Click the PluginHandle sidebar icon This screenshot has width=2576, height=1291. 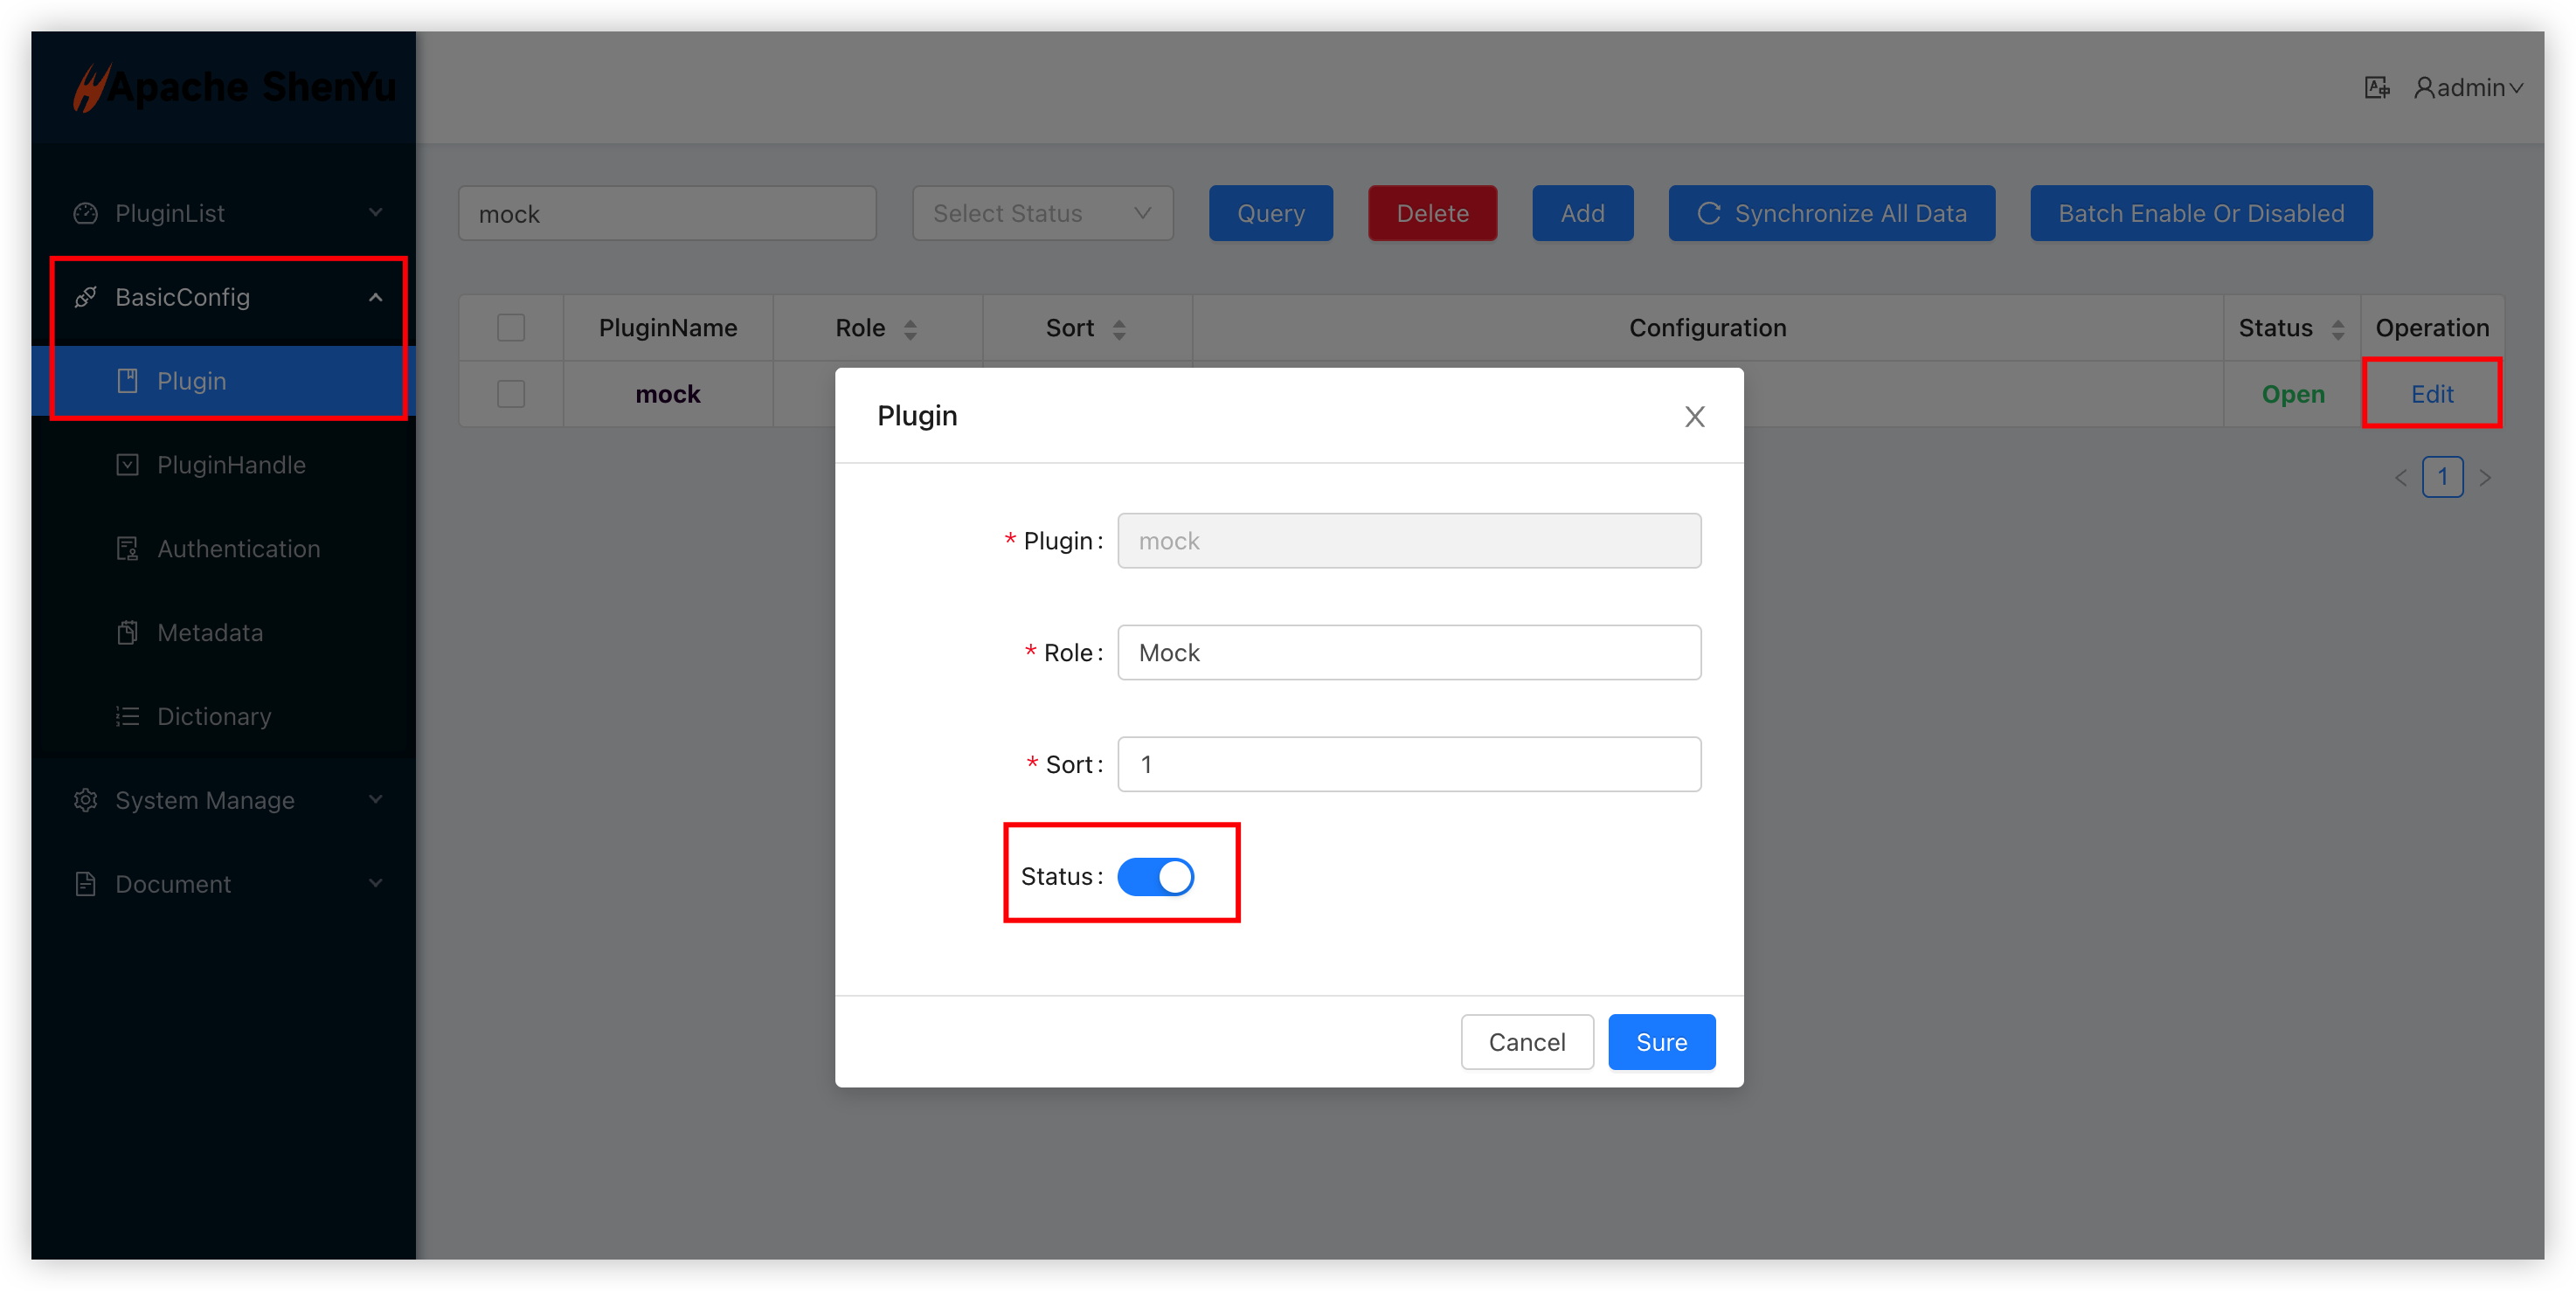pos(127,465)
